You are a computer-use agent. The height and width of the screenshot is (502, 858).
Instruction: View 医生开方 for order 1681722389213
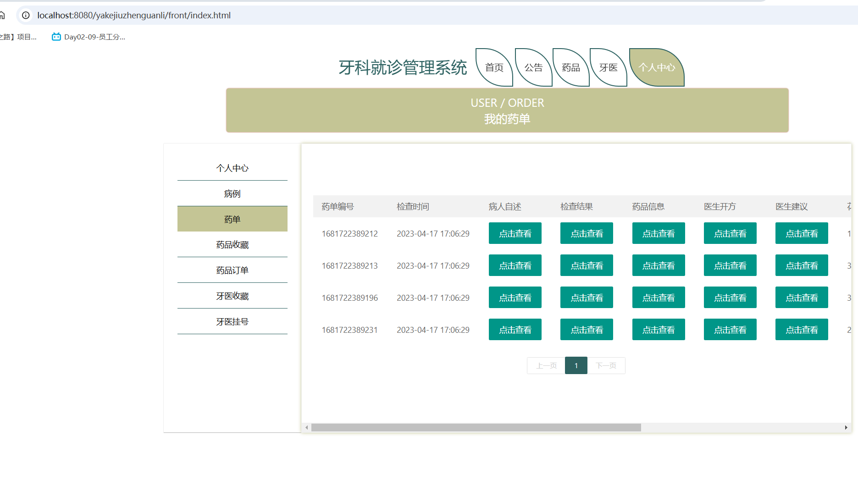pyautogui.click(x=730, y=265)
